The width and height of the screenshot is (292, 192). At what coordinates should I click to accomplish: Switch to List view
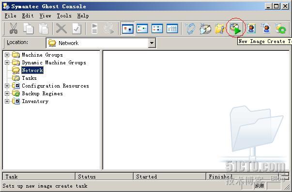coord(157,29)
